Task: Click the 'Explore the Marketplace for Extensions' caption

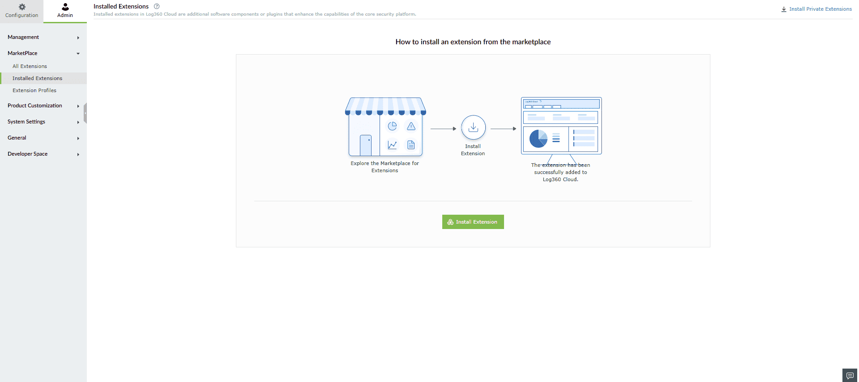Action: [x=385, y=167]
